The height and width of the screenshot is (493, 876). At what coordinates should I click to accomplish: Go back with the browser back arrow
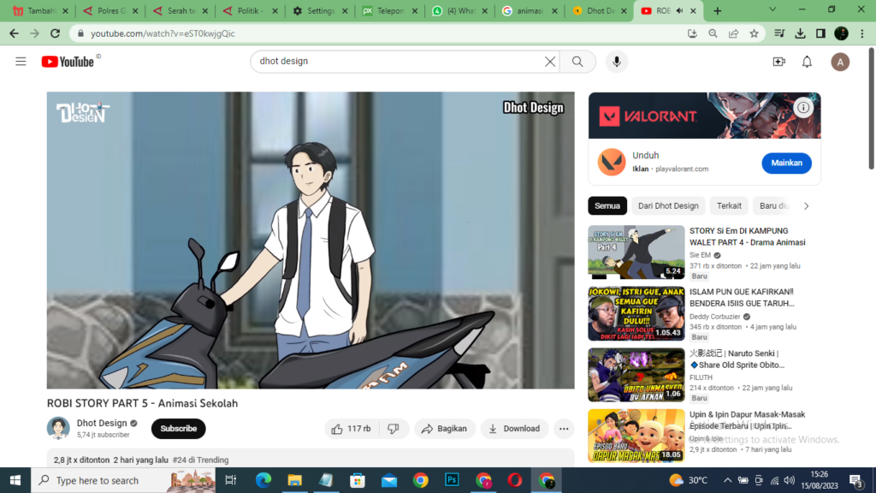click(14, 33)
